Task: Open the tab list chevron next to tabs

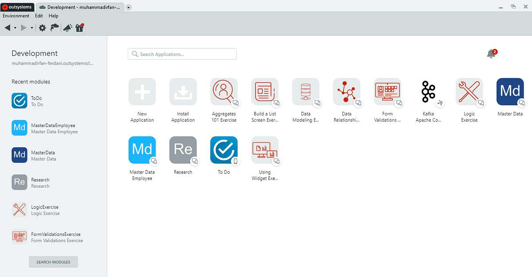Action: click(x=128, y=7)
